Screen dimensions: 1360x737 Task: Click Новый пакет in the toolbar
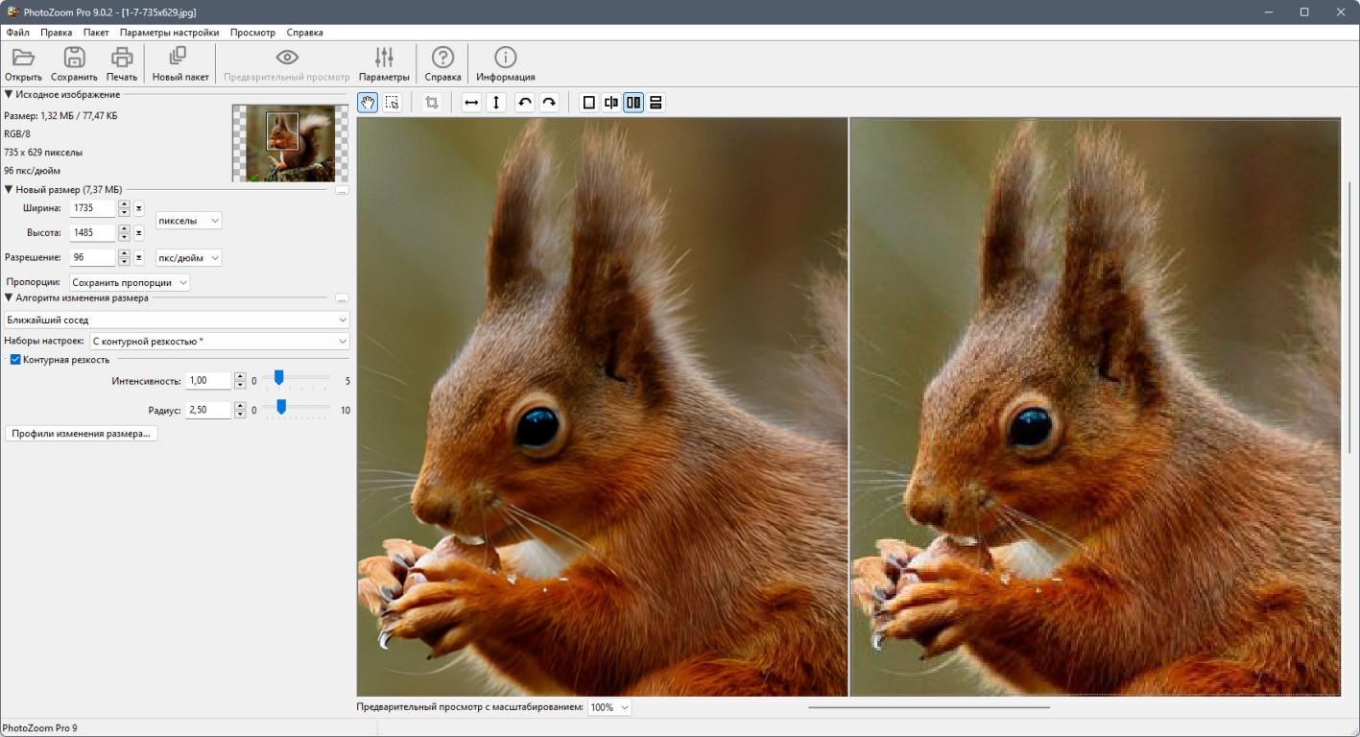pos(179,63)
